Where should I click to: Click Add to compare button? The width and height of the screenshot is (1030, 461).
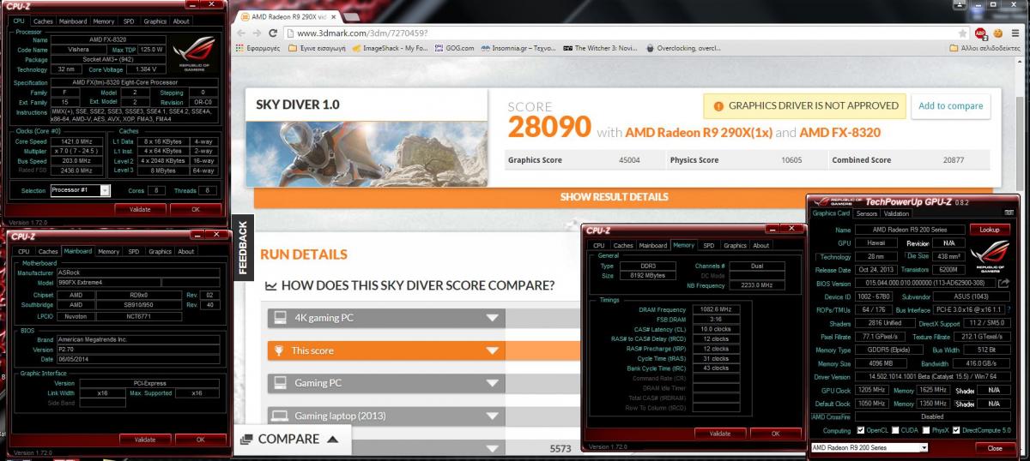(950, 106)
